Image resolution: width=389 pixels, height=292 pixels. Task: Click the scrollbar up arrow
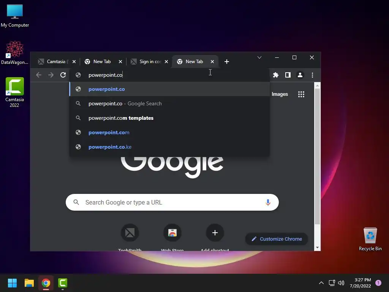tap(317, 86)
